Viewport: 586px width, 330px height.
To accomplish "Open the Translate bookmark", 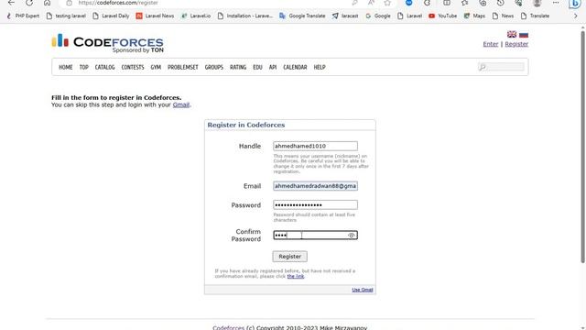I will coord(535,16).
